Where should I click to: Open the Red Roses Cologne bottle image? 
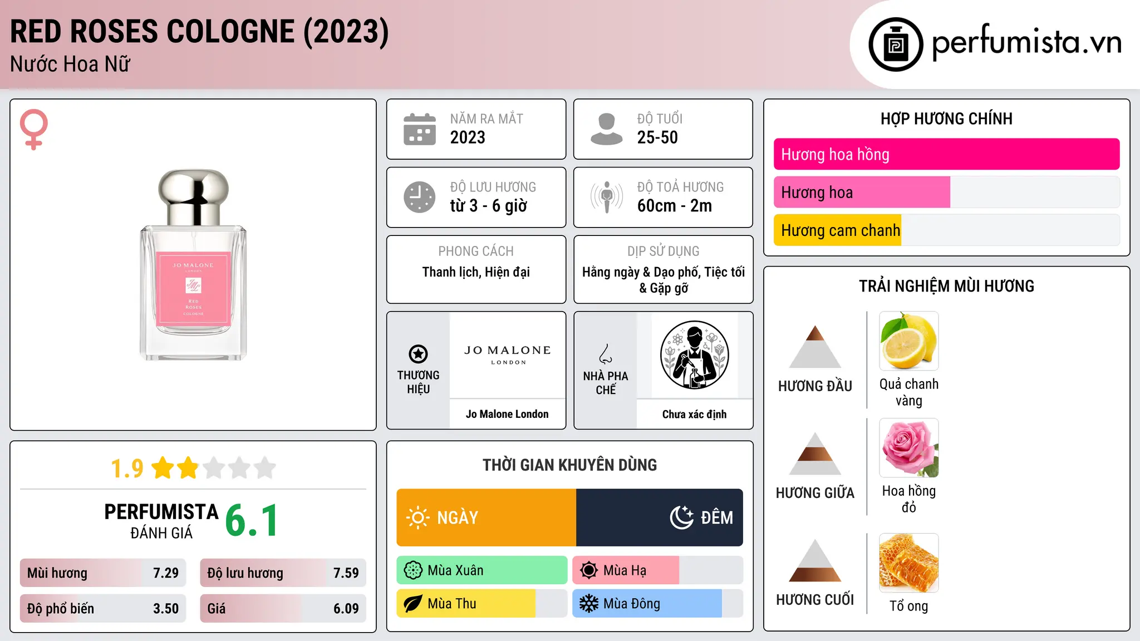[x=193, y=265]
